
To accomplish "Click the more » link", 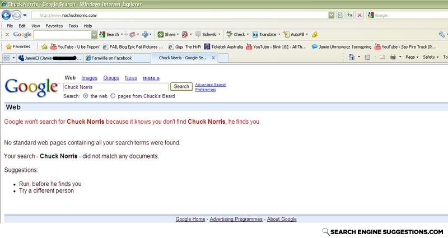I will (151, 78).
